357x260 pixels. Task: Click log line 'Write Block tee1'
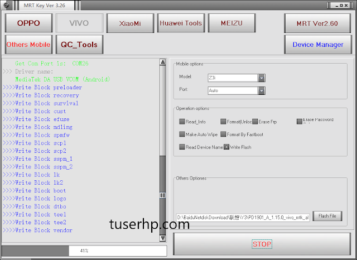pyautogui.click(x=35, y=214)
